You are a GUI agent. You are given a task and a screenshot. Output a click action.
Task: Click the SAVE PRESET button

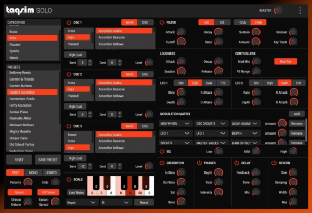point(48,159)
